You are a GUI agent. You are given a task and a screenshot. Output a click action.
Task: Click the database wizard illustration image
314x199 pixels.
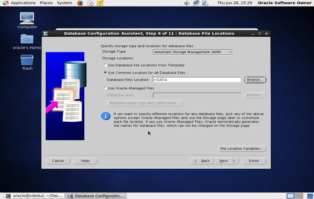click(x=66, y=96)
